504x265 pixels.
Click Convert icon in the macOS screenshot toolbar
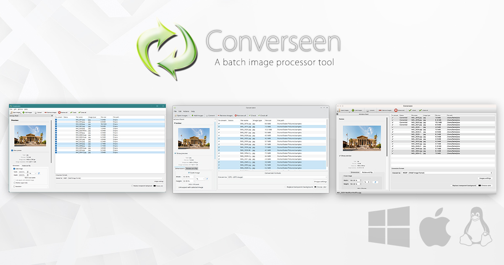click(367, 110)
